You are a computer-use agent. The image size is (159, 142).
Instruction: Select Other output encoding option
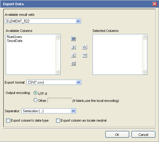35,100
